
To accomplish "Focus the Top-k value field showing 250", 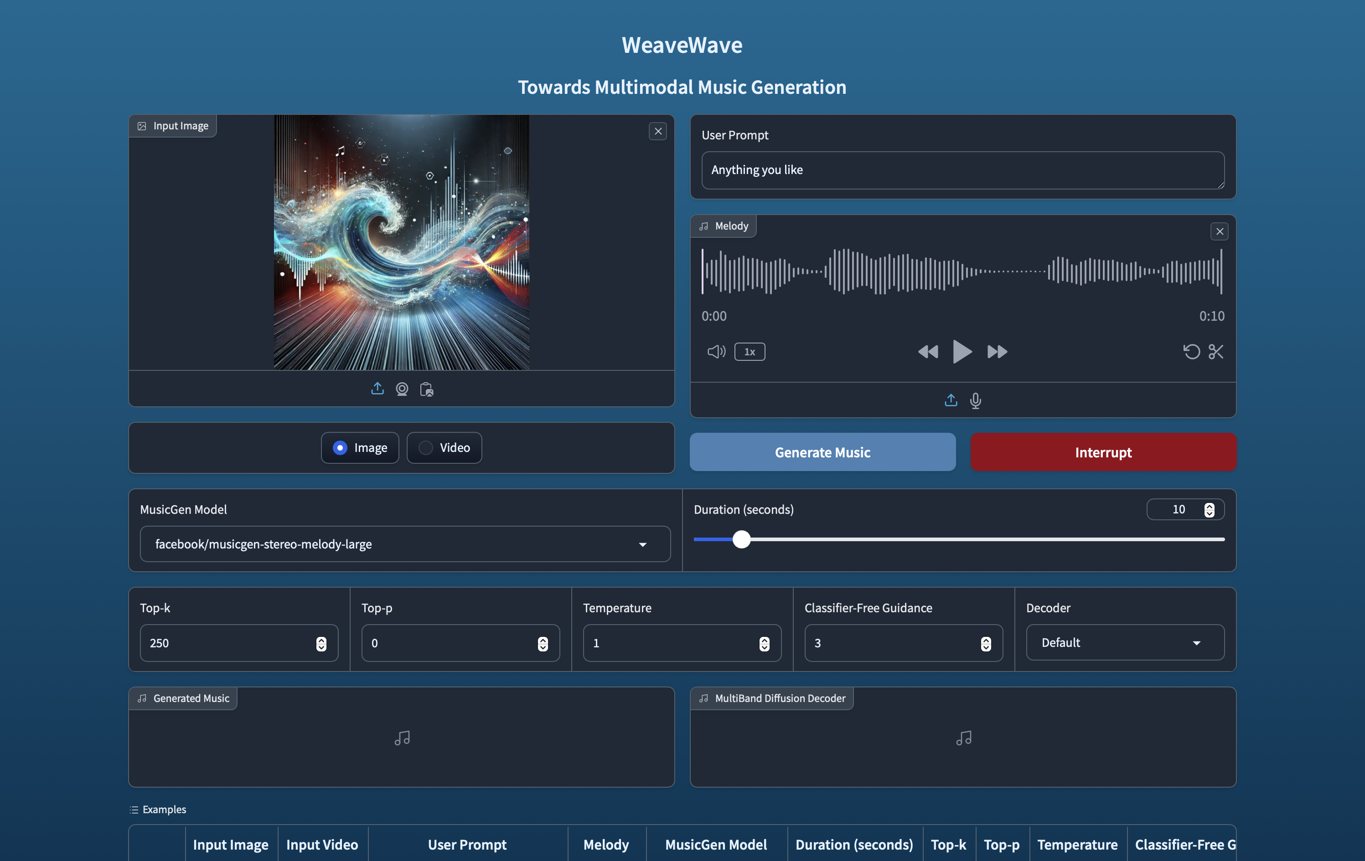I will [238, 643].
